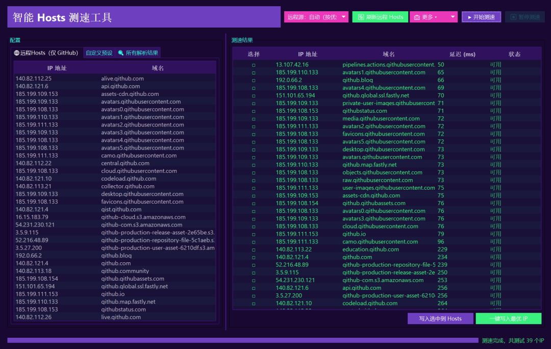Image resolution: width=551 pixels, height=349 pixels.
Task: Click the globe icon on 远程Hosts tab
Action: 17,53
